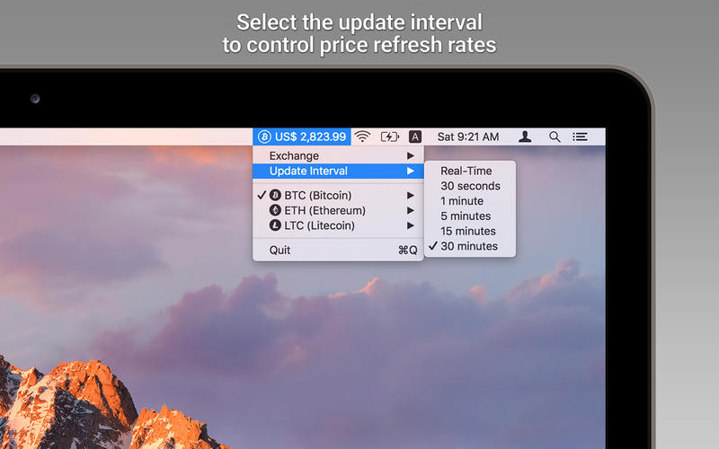Set update interval to Real-Time
Viewport: 719px width, 449px height.
466,171
